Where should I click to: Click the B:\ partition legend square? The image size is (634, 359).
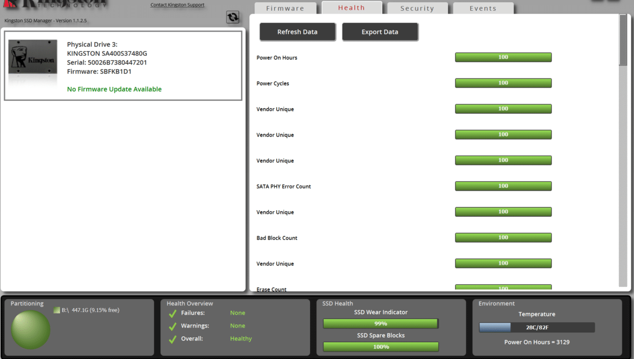click(56, 310)
